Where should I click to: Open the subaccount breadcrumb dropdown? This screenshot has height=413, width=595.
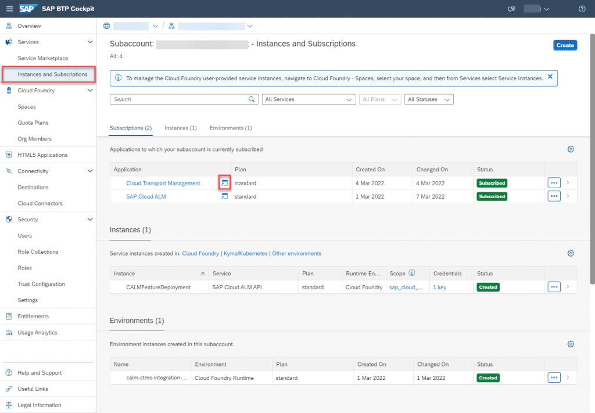(x=250, y=26)
